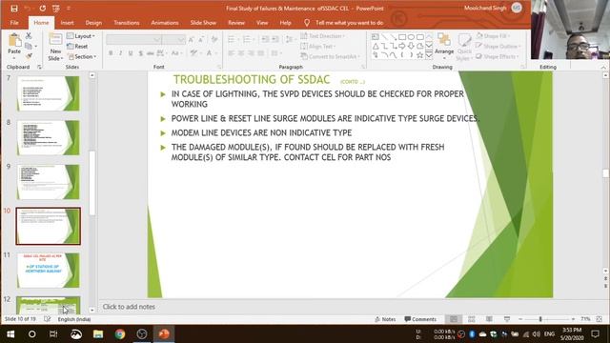610x343 pixels.
Task: Open File Explorer from taskbar
Action: click(x=98, y=334)
